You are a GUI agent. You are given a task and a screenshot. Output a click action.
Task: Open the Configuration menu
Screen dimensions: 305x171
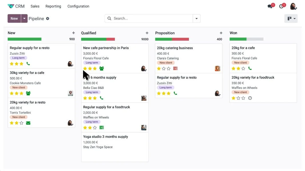point(78,6)
